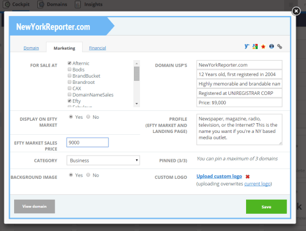
Task: Click the For Sale At list scroll down arrow
Action: (136, 104)
